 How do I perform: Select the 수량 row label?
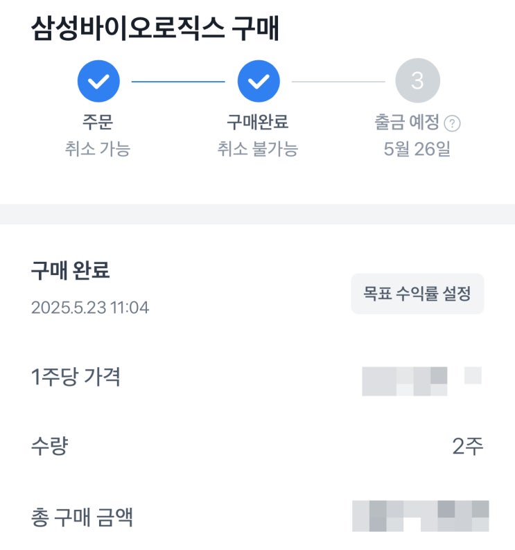(x=49, y=446)
